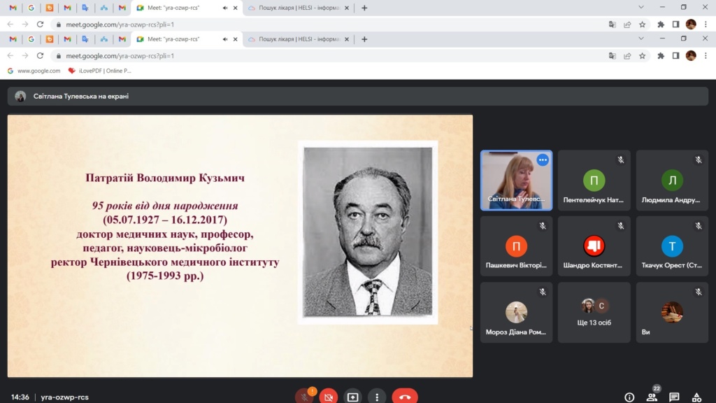Open the meeting details info icon
The height and width of the screenshot is (403, 716).
[x=629, y=397]
